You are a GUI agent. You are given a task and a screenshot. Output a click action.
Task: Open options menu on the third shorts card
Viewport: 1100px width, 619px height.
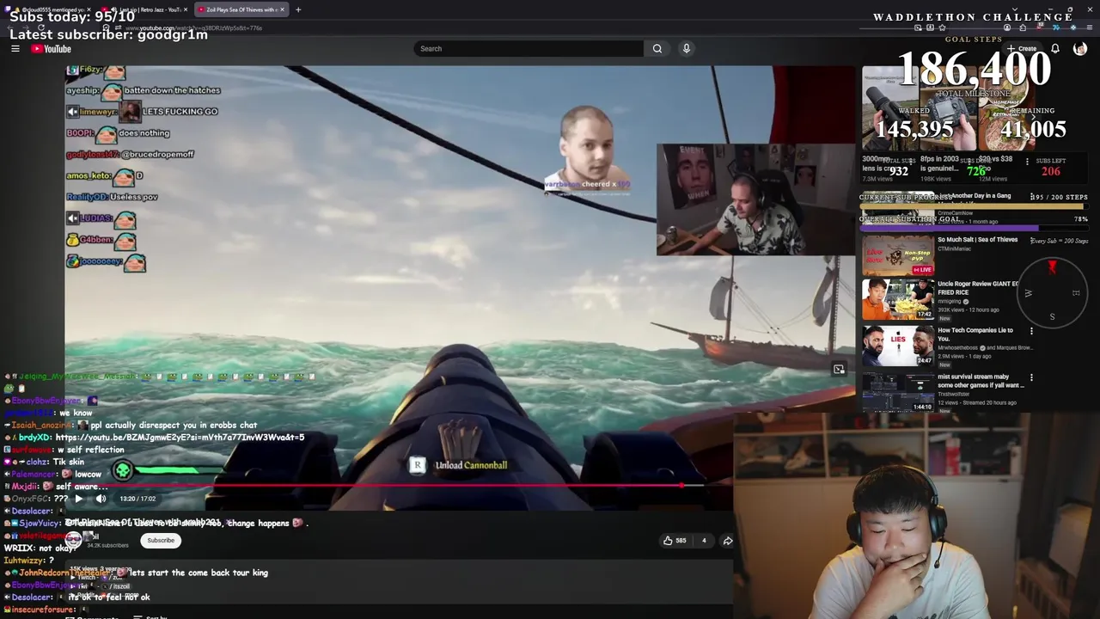coord(1026,162)
